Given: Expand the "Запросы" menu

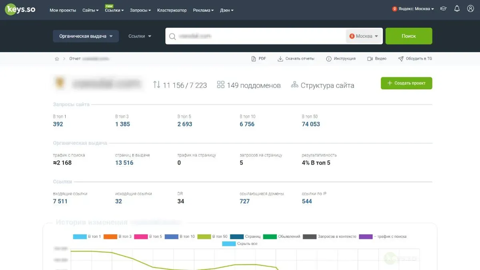Looking at the screenshot, I should [x=140, y=10].
